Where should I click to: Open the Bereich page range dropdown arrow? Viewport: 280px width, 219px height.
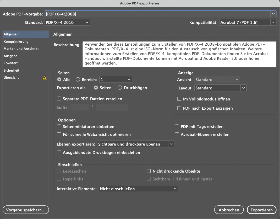pos(129,79)
